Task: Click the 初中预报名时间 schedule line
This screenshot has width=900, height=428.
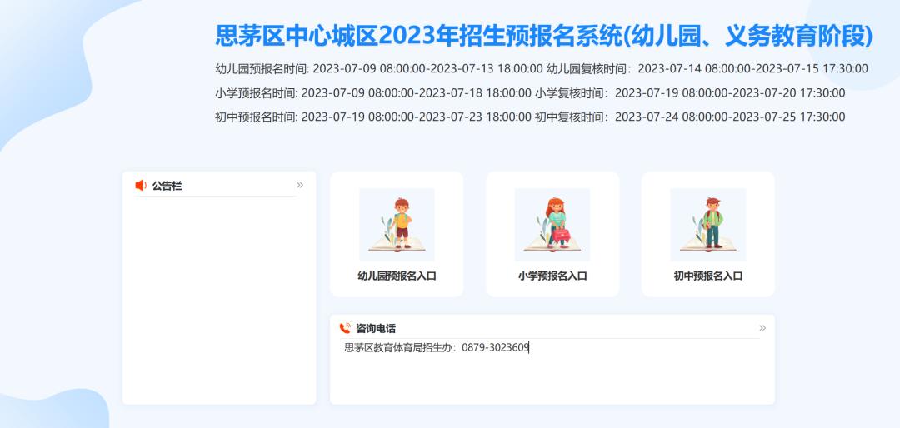Action: click(x=530, y=117)
